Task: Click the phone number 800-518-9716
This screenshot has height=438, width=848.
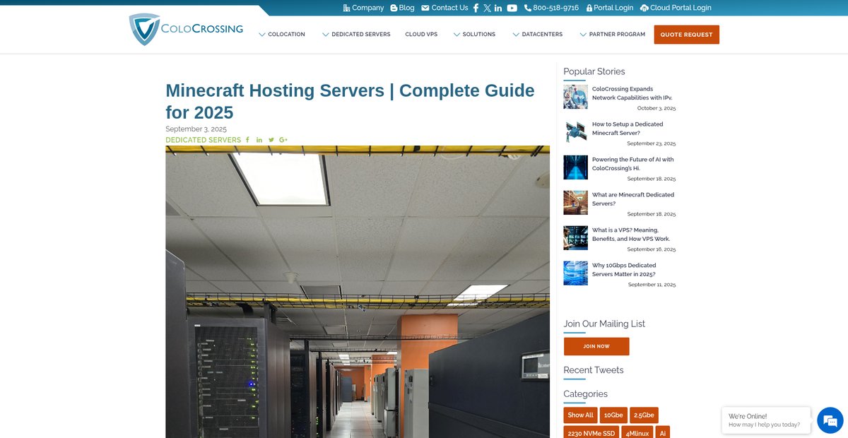Action: pos(551,8)
